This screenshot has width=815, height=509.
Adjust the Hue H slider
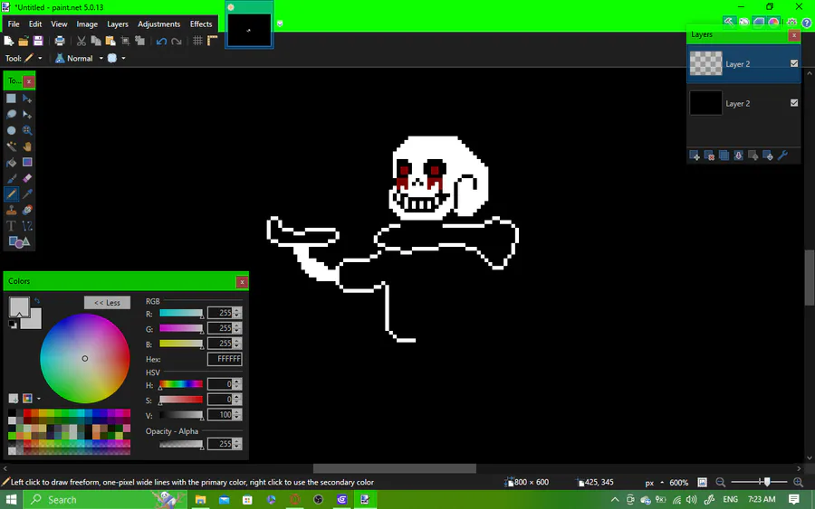pyautogui.click(x=181, y=384)
